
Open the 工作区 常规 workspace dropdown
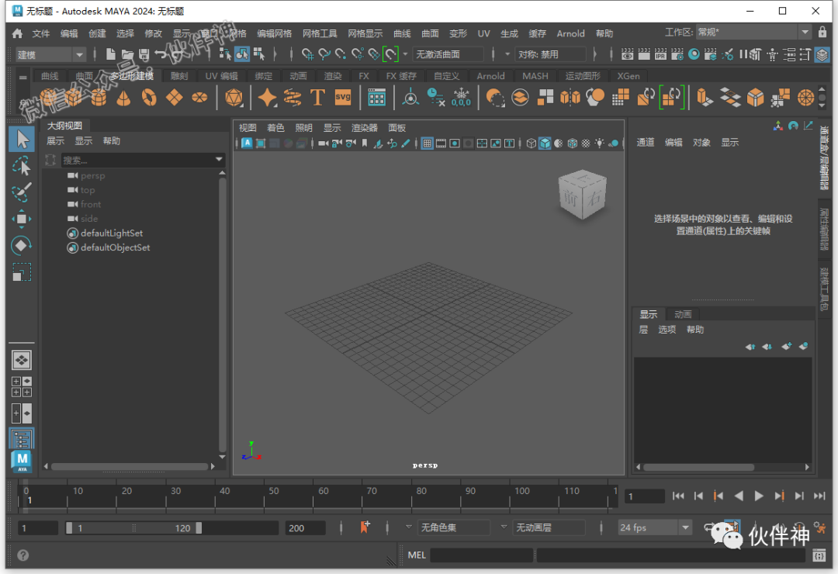click(753, 32)
